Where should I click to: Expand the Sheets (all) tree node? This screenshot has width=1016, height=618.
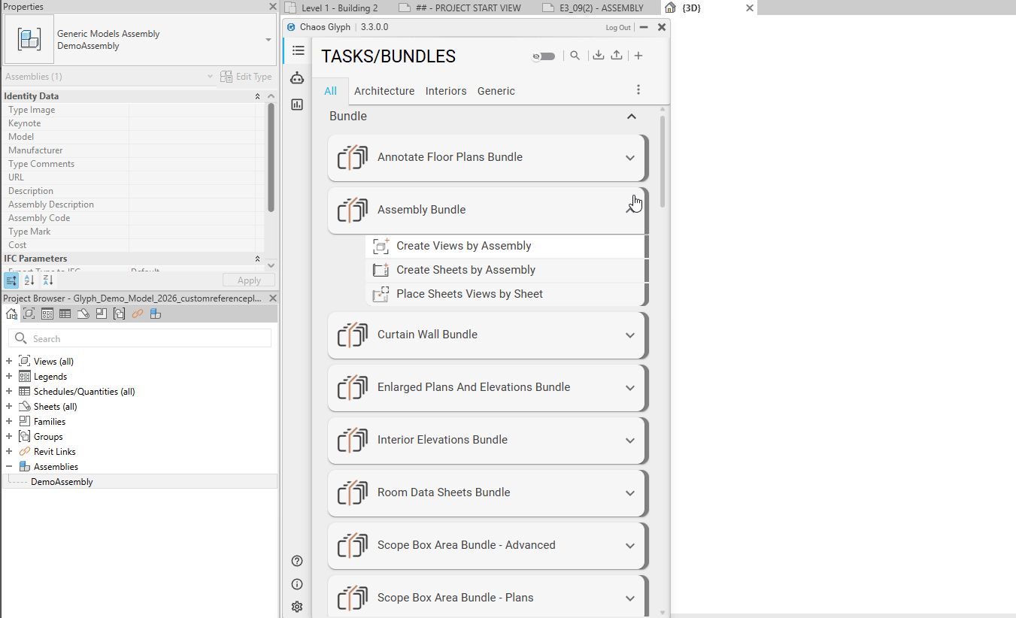[x=9, y=407]
